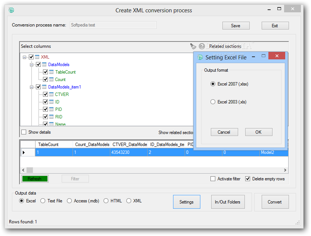The height and width of the screenshot is (236, 311).
Task: Open the help question mark icon
Action: [202, 46]
